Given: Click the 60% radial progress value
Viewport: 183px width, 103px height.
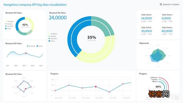Looking at the screenshot, I should pyautogui.click(x=158, y=87).
